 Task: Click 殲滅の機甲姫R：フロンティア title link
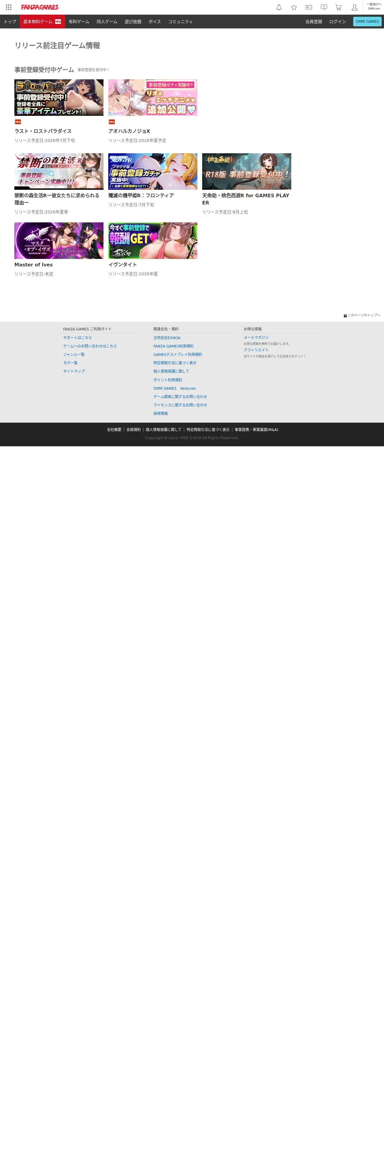click(141, 195)
